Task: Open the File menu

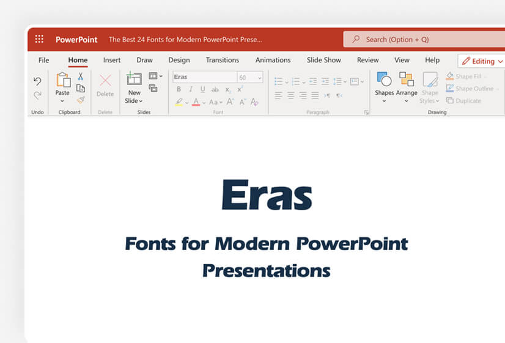Action: (44, 61)
